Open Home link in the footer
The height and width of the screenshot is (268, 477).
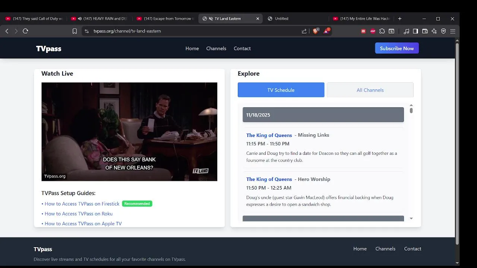tap(360, 249)
